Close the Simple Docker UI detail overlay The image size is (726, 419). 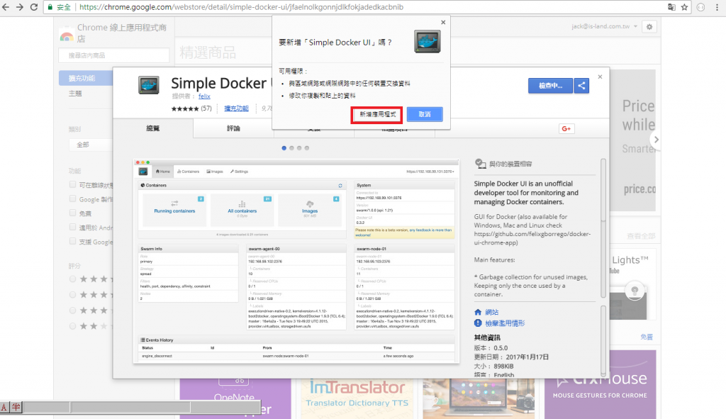[x=600, y=77]
